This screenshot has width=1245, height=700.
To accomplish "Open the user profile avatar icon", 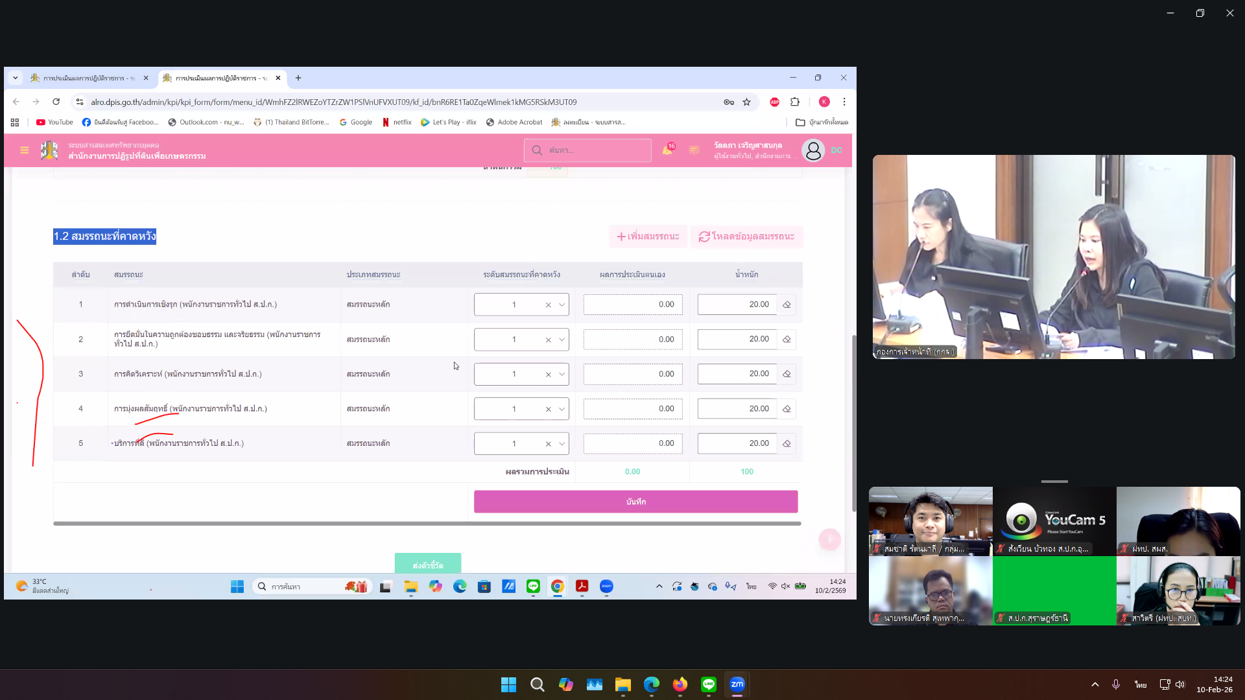I will 812,150.
